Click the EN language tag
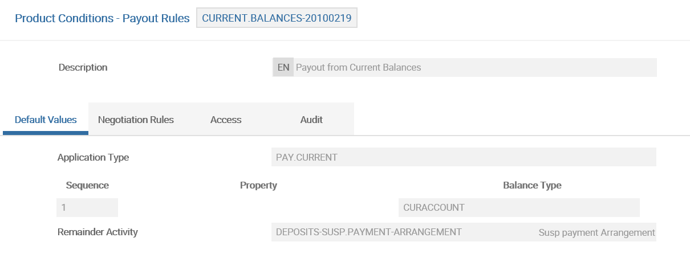The image size is (690, 262). click(x=283, y=67)
